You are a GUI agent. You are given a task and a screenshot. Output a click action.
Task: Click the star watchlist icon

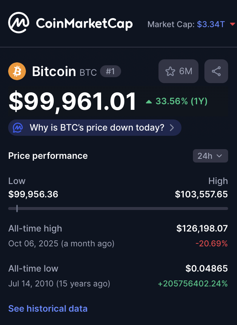[170, 71]
